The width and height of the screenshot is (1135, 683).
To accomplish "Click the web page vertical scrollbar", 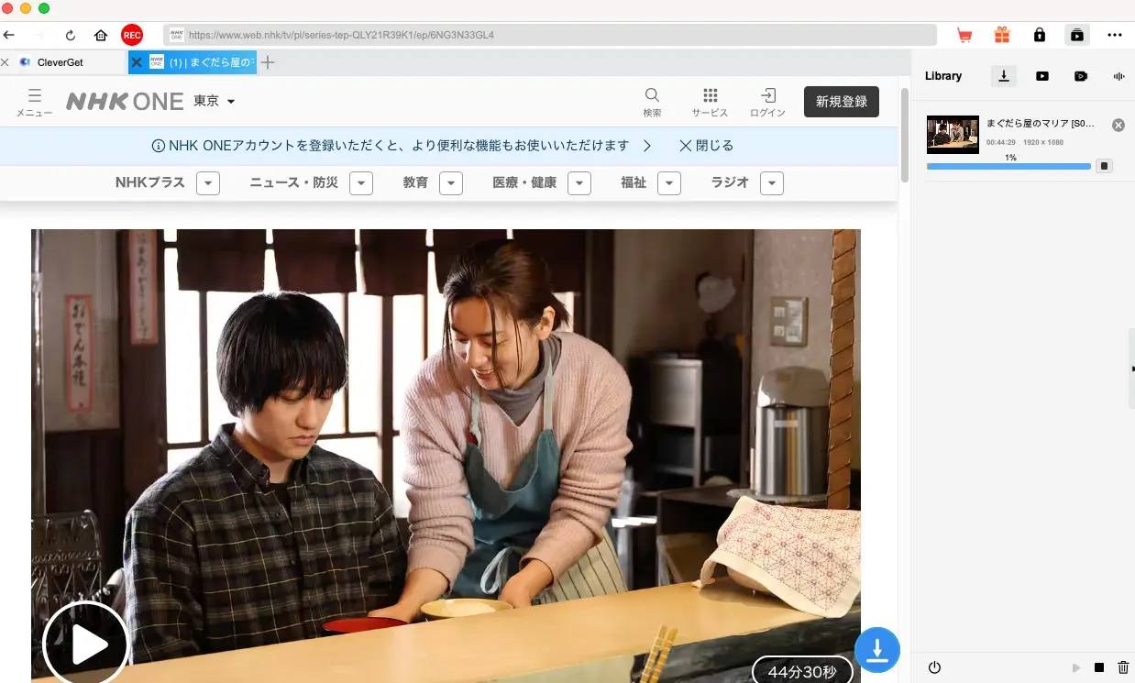I will click(x=904, y=135).
